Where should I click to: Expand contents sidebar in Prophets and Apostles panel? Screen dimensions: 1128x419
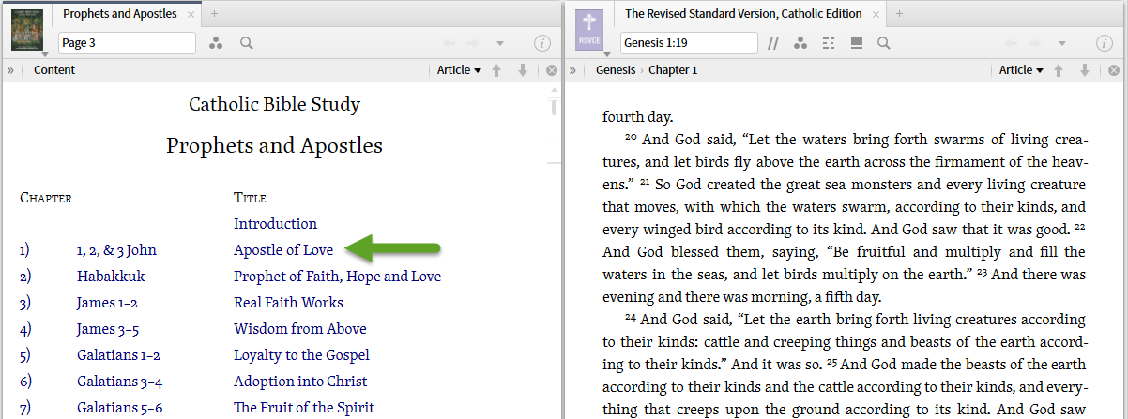click(x=10, y=70)
